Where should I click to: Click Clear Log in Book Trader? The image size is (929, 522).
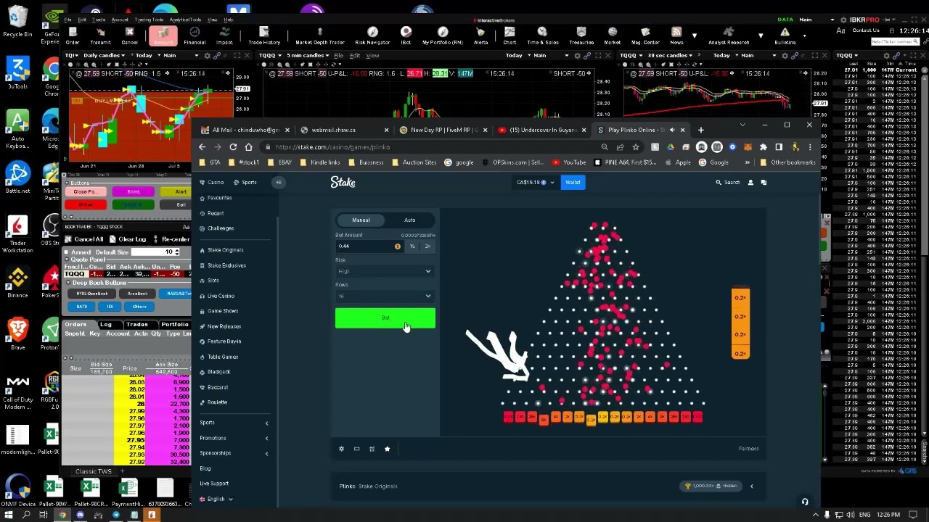click(x=128, y=239)
